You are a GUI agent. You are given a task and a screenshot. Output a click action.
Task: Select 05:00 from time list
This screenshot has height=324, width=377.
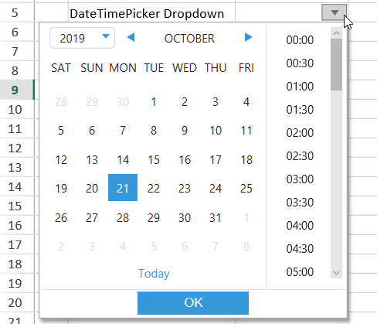[x=300, y=272]
